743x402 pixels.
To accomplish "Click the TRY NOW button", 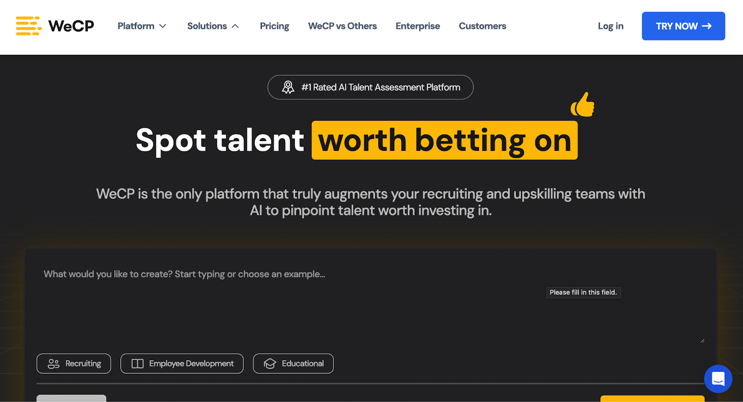I will click(x=683, y=26).
